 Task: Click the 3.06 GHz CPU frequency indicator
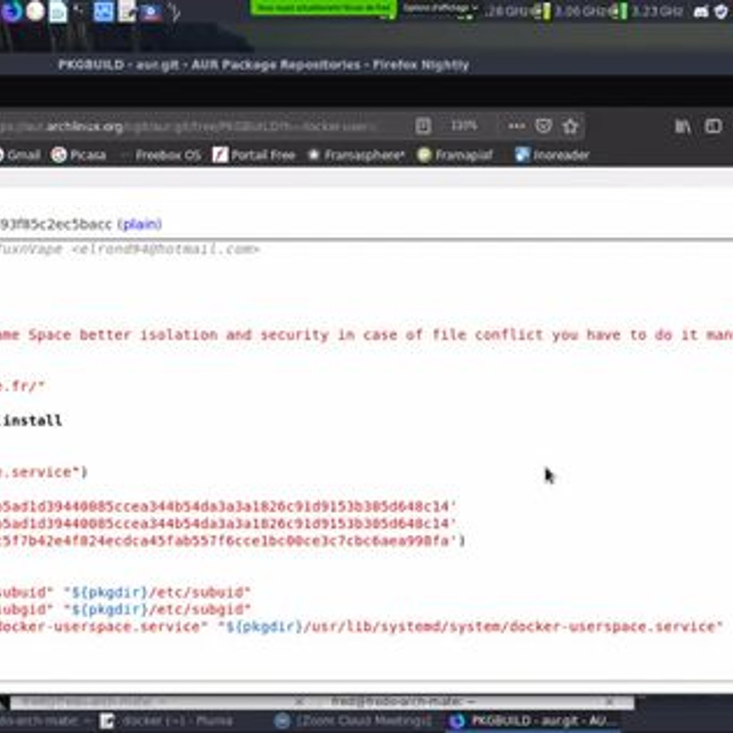(x=580, y=12)
